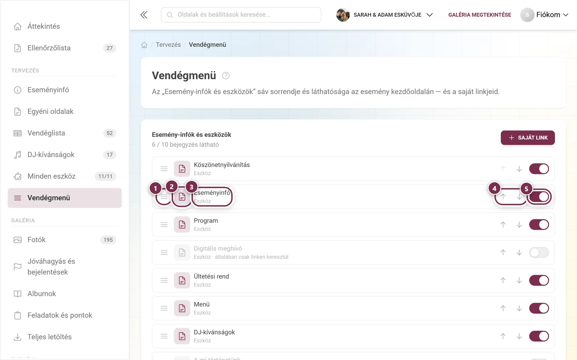Toggle visibility of Köszönetnyilvánítás
Viewport: 577px width, 360px height.
(x=539, y=169)
